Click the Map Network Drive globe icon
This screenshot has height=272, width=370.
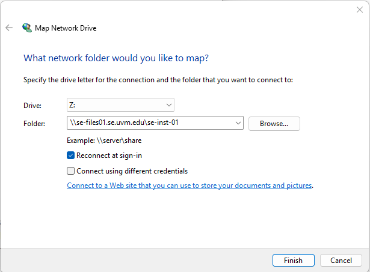tap(27, 28)
